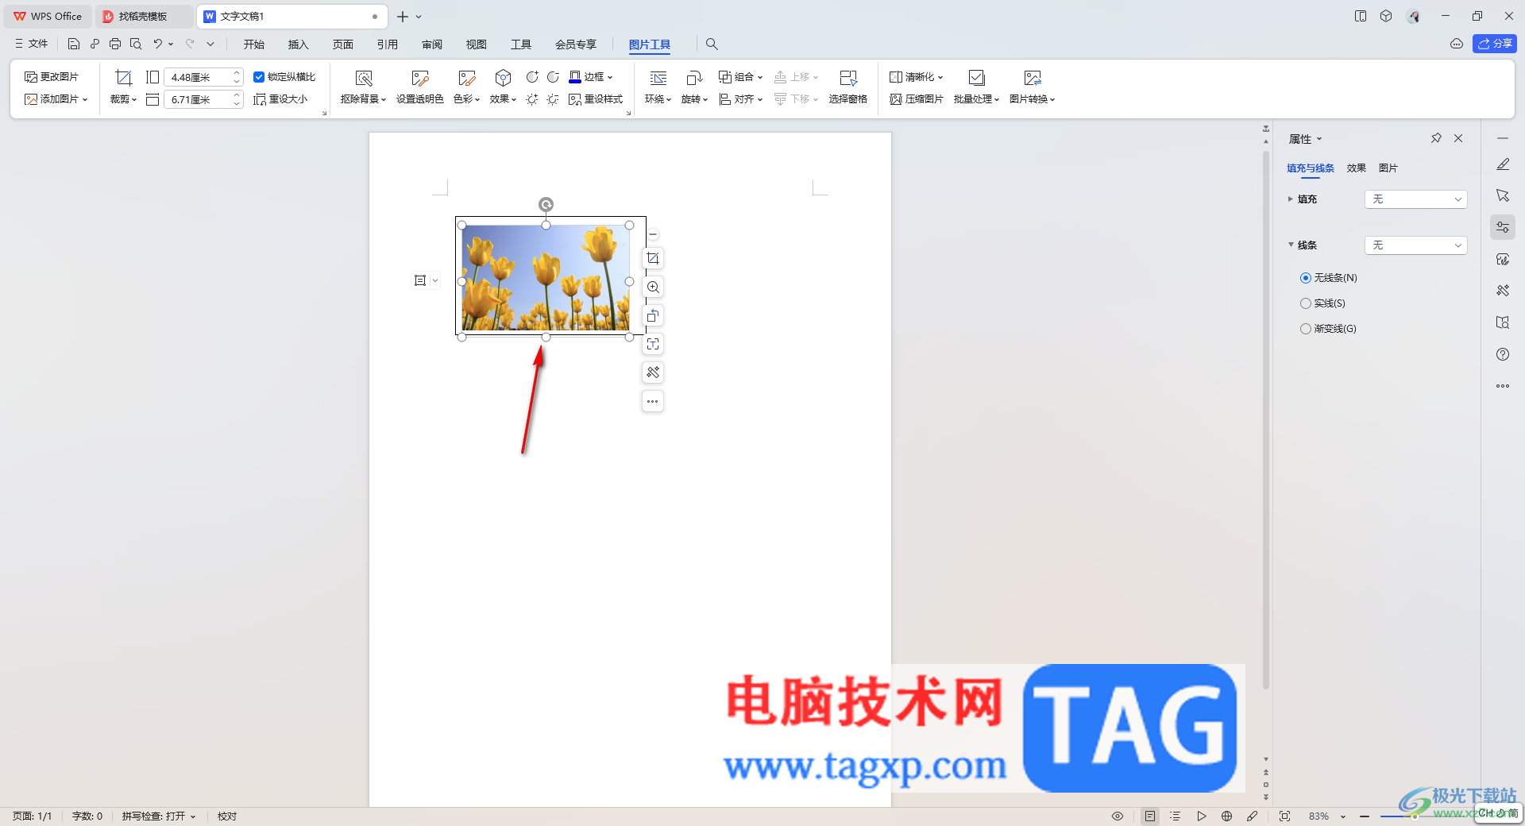Select Solid Line (实线) radio button
The width and height of the screenshot is (1525, 826).
click(1306, 303)
